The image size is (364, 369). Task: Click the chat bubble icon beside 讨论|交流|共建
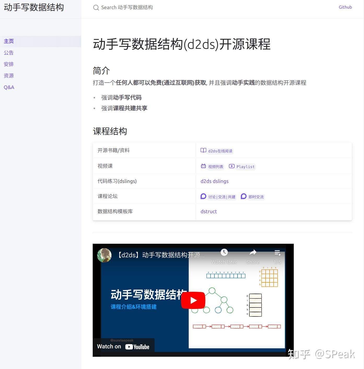[x=203, y=196]
